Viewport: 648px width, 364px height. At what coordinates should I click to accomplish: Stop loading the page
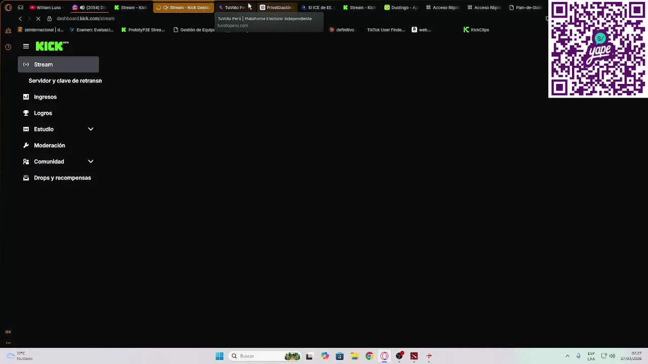[x=38, y=19]
